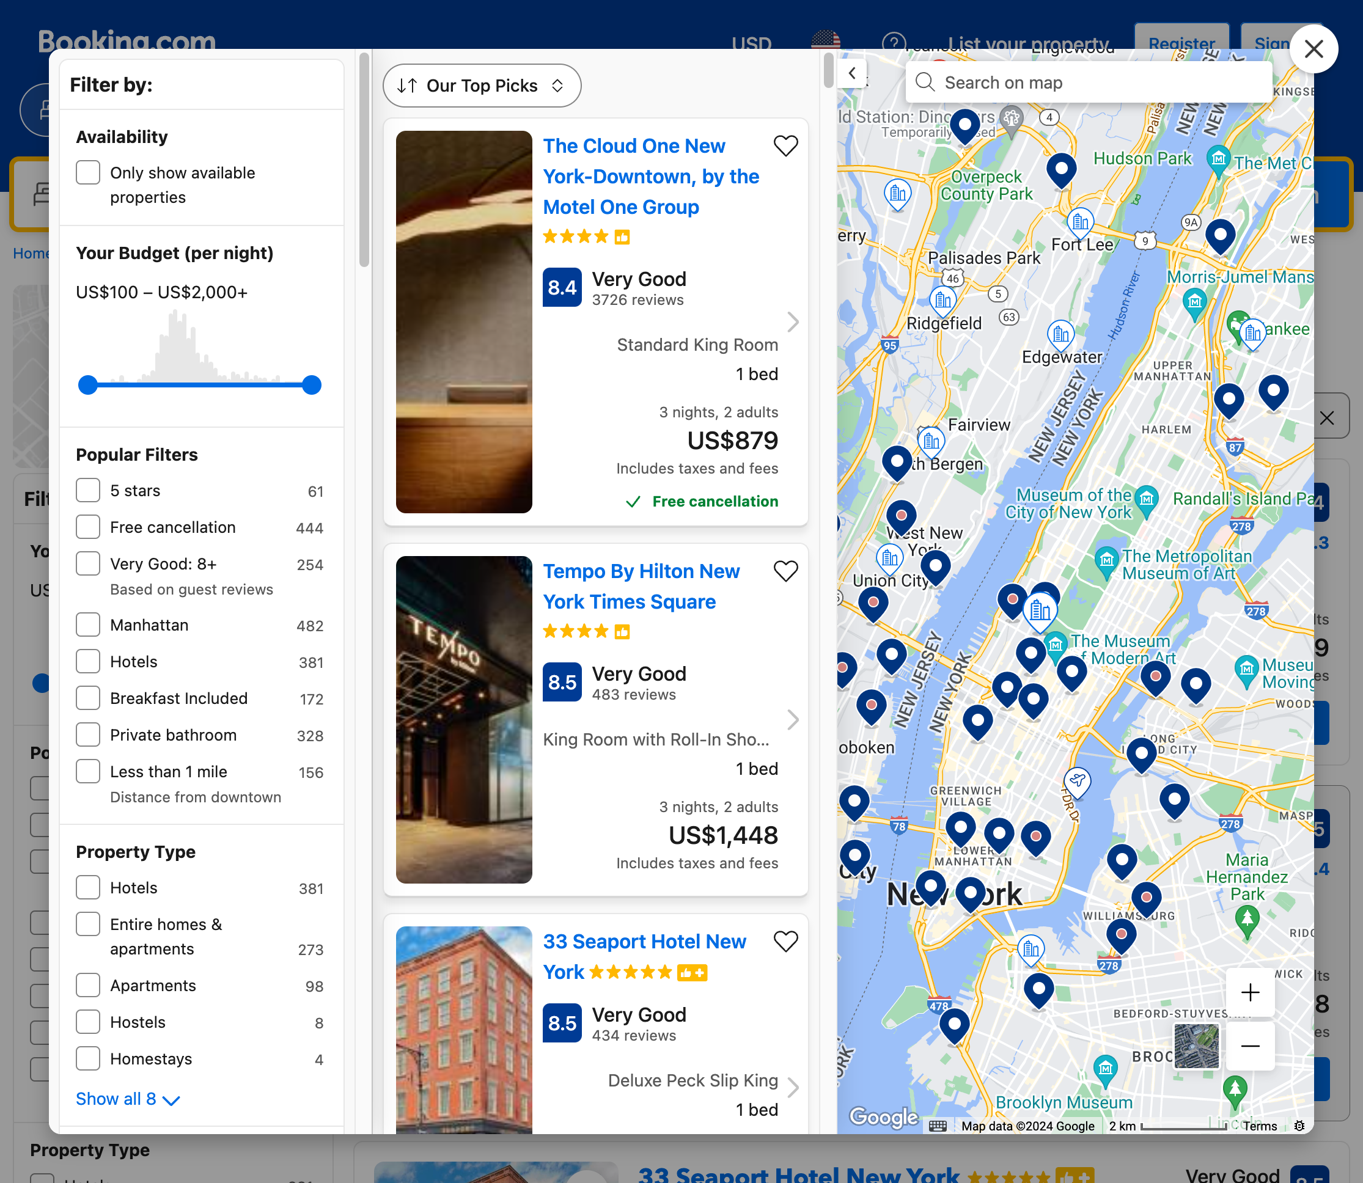The image size is (1363, 1183).
Task: Enable the Manhattan location filter
Action: click(88, 624)
